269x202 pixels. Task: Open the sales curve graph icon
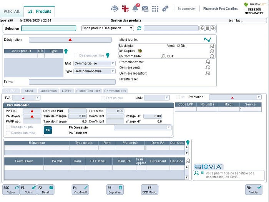click(x=207, y=40)
